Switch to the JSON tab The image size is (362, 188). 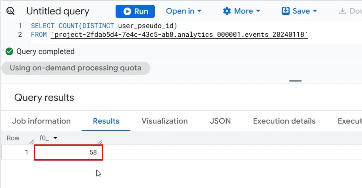pyautogui.click(x=220, y=121)
